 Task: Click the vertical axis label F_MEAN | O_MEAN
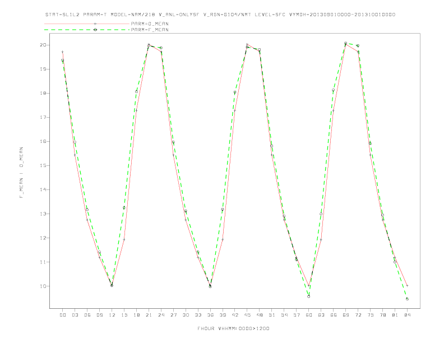click(x=21, y=173)
